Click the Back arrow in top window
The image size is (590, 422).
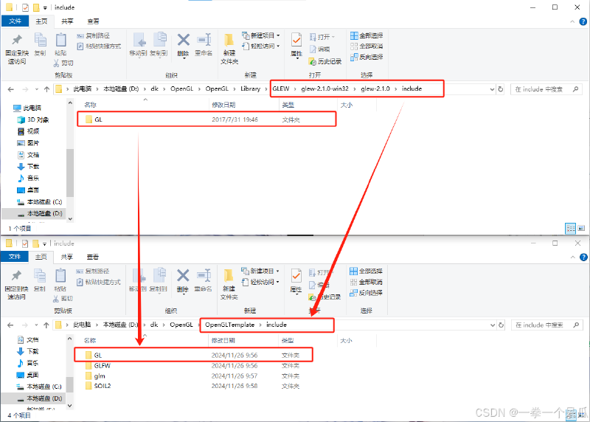[x=10, y=89]
